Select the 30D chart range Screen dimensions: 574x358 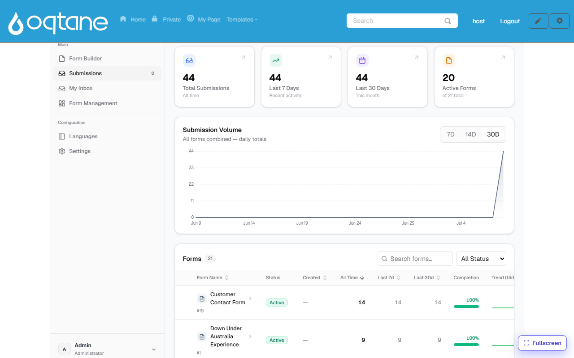pos(493,134)
